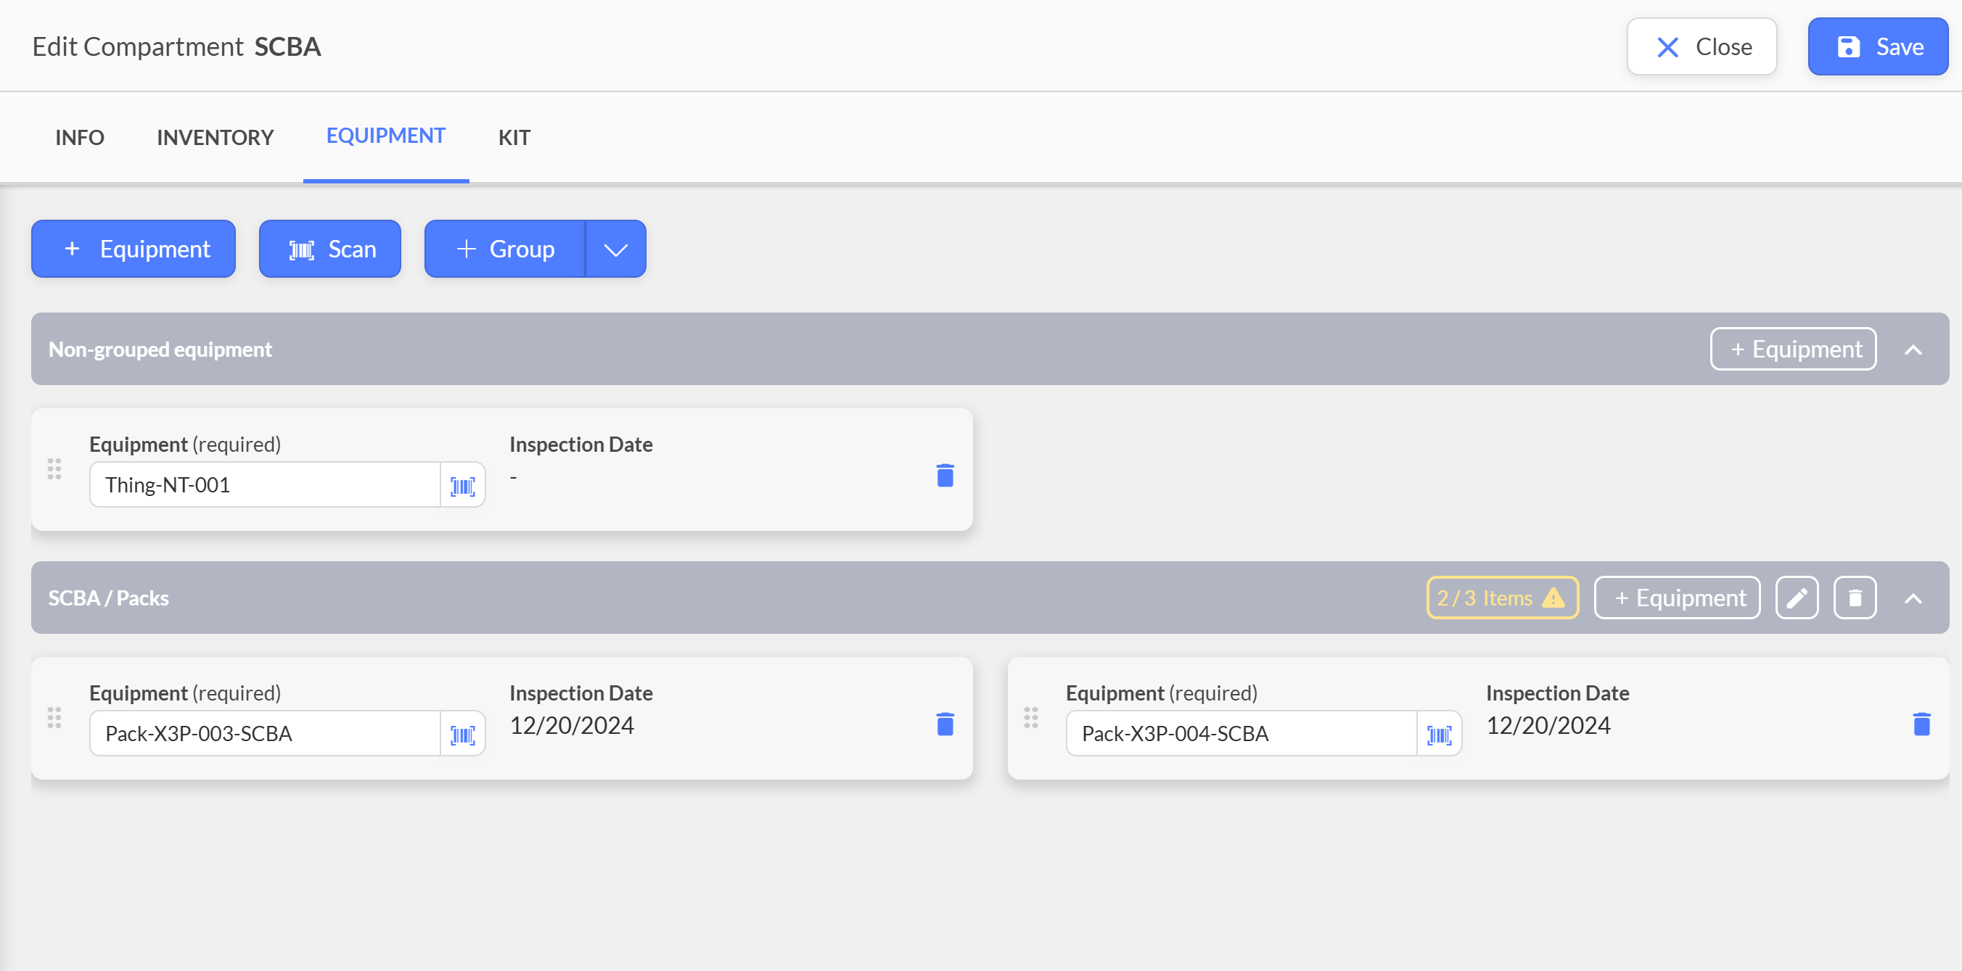
Task: Click the Pack-X3P-003-SCBA equipment field
Action: tap(265, 735)
